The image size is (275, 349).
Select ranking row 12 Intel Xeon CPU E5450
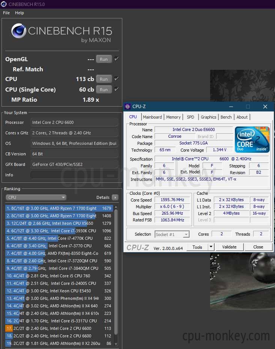pos(59,291)
